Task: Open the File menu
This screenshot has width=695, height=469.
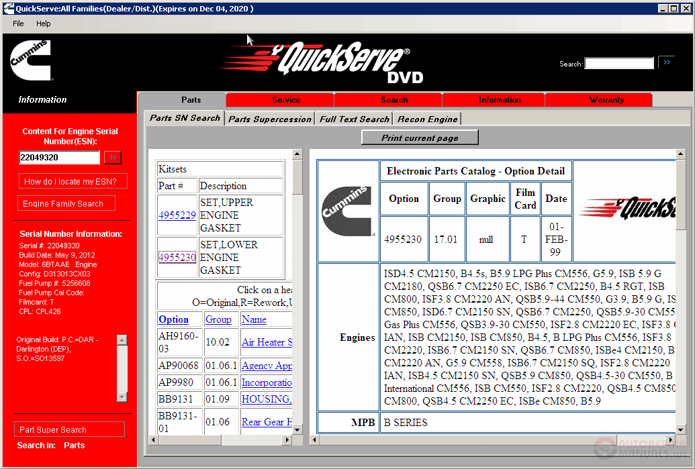Action: pos(18,23)
